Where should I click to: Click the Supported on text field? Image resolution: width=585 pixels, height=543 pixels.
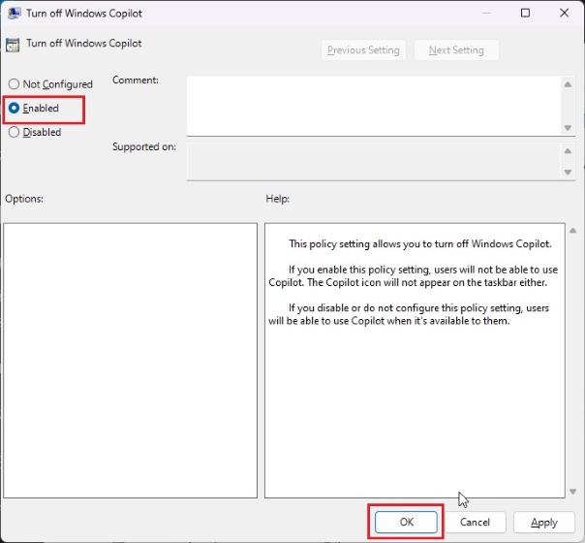point(373,161)
